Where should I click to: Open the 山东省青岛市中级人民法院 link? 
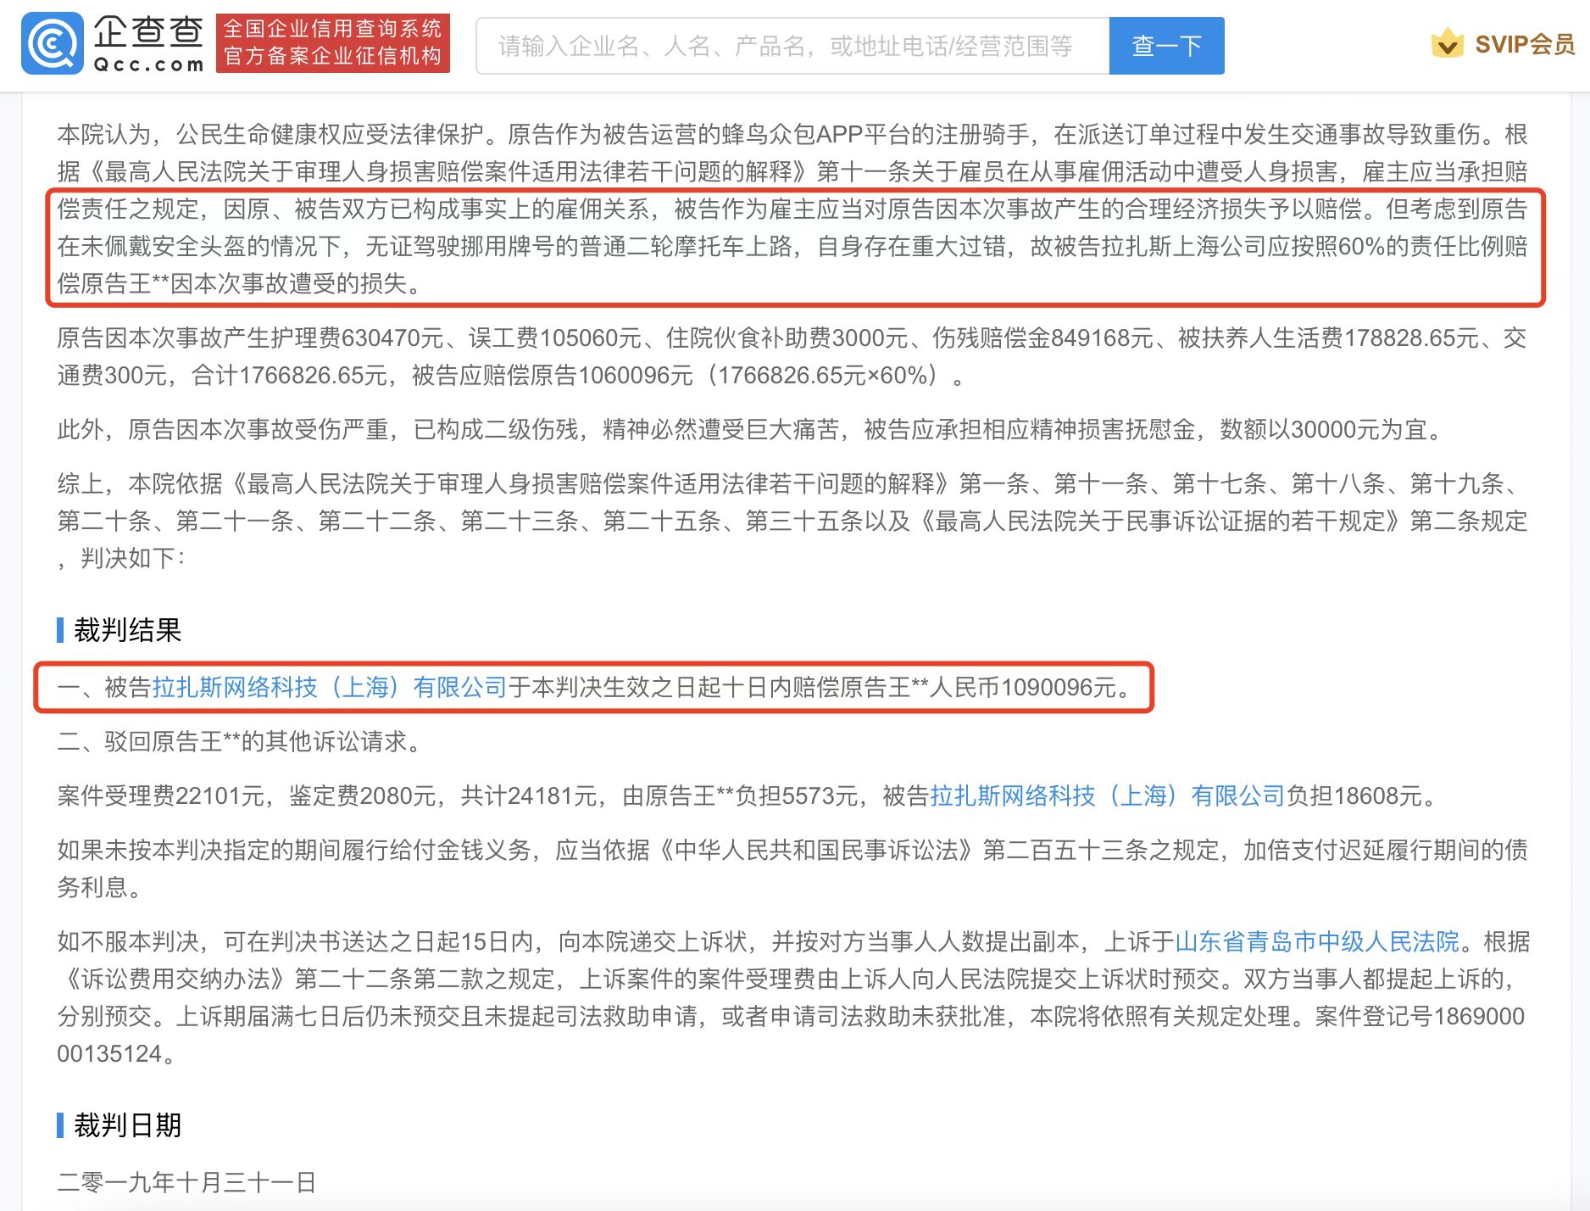(1317, 941)
